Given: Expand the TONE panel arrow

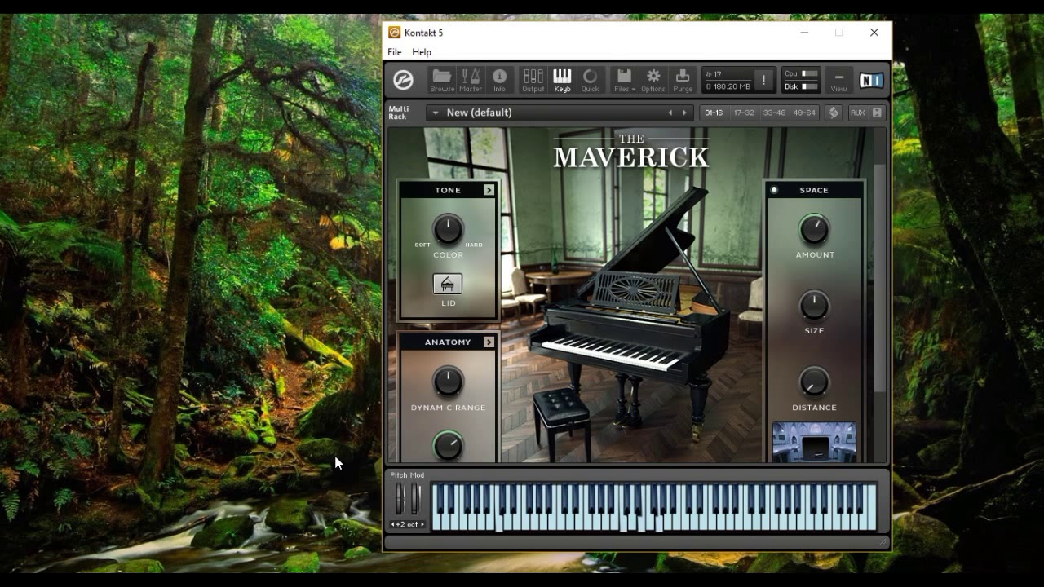Looking at the screenshot, I should (489, 190).
